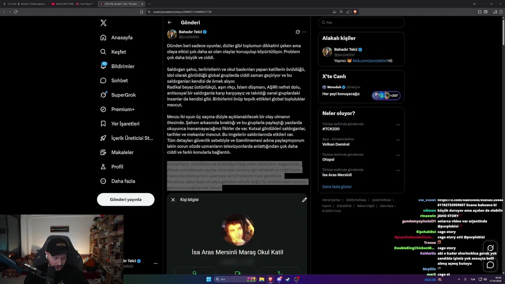Click the floating messages bubble button
This screenshot has height=284, width=505.
click(x=490, y=265)
